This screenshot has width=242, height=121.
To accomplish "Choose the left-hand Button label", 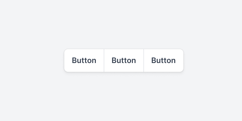I will [84, 60].
